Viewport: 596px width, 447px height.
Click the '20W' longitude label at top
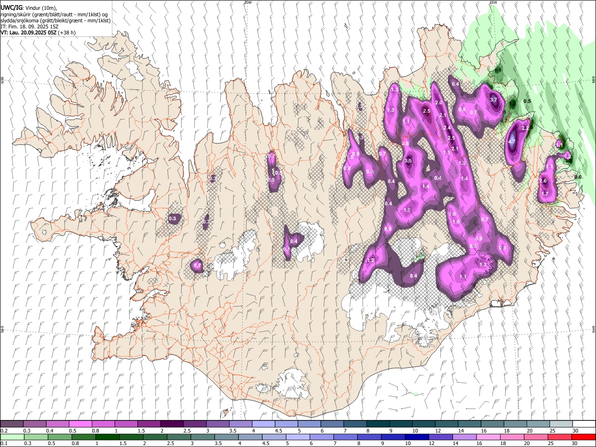pos(248,2)
